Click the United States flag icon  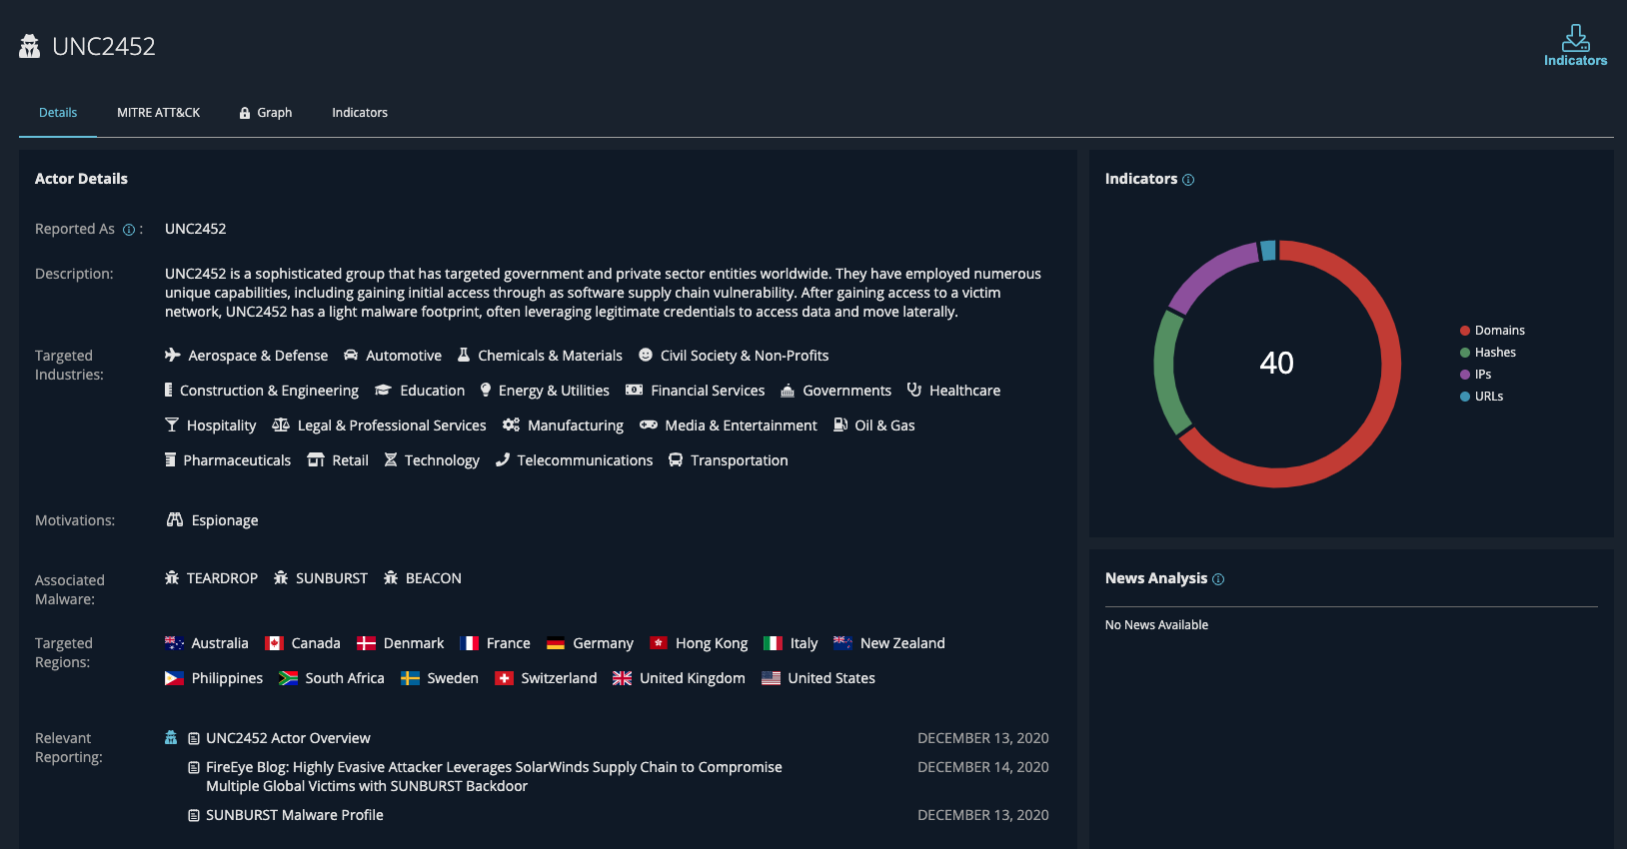click(772, 678)
